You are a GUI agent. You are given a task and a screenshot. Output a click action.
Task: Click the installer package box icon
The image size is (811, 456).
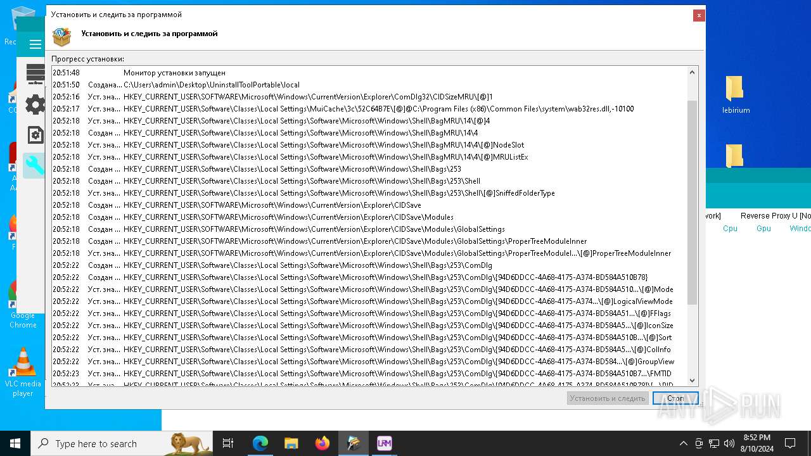(x=61, y=36)
